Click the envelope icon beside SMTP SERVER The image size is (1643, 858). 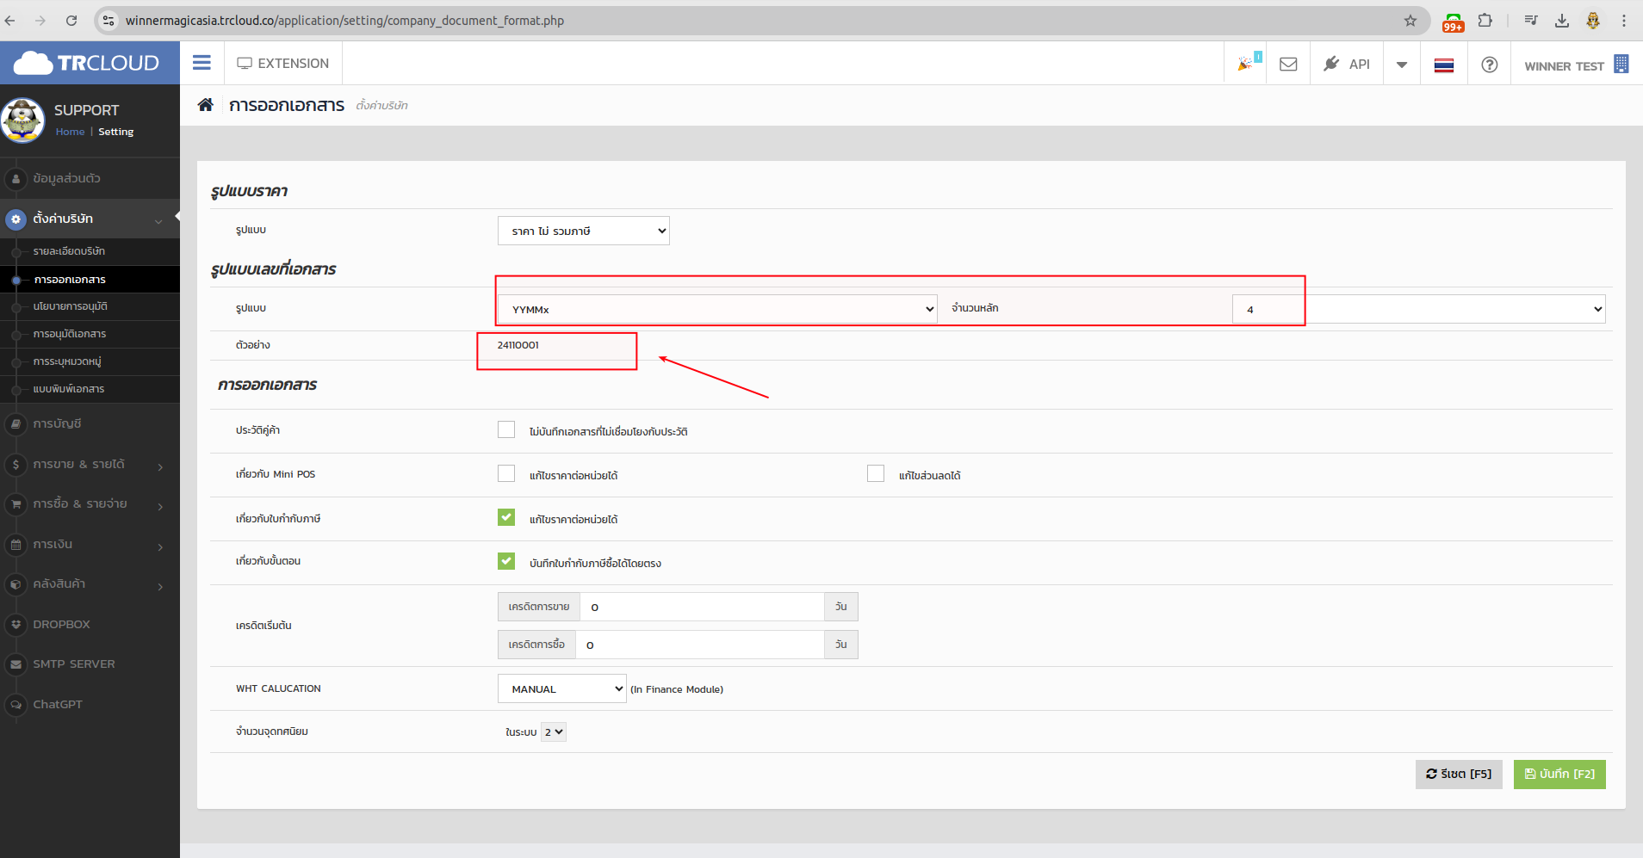(x=15, y=664)
